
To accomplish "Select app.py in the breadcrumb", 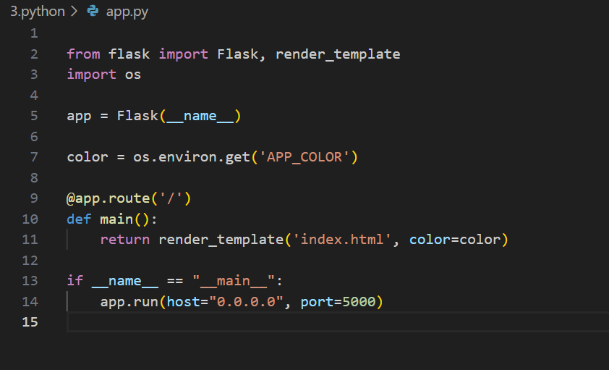I will (127, 12).
